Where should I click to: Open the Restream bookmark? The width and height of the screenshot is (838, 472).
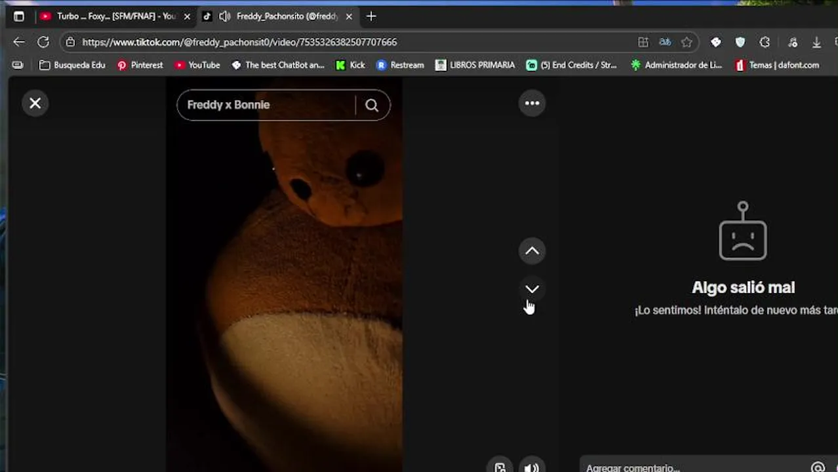point(400,65)
